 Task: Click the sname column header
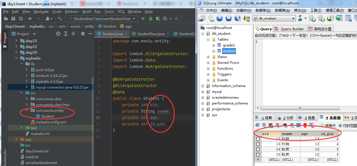coord(291,134)
